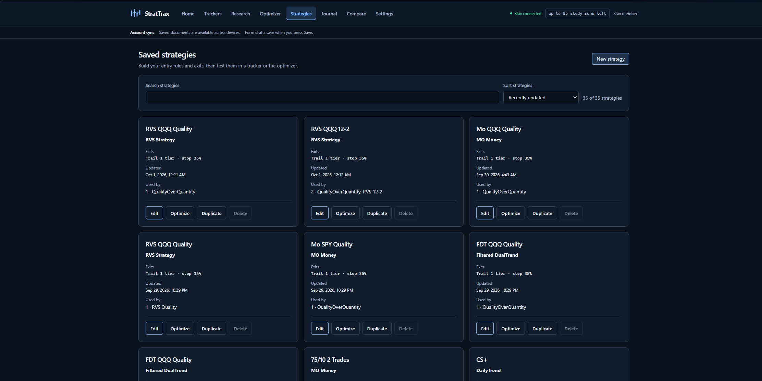Image resolution: width=762 pixels, height=381 pixels.
Task: Click the StratTrax logo icon
Action: click(x=136, y=13)
